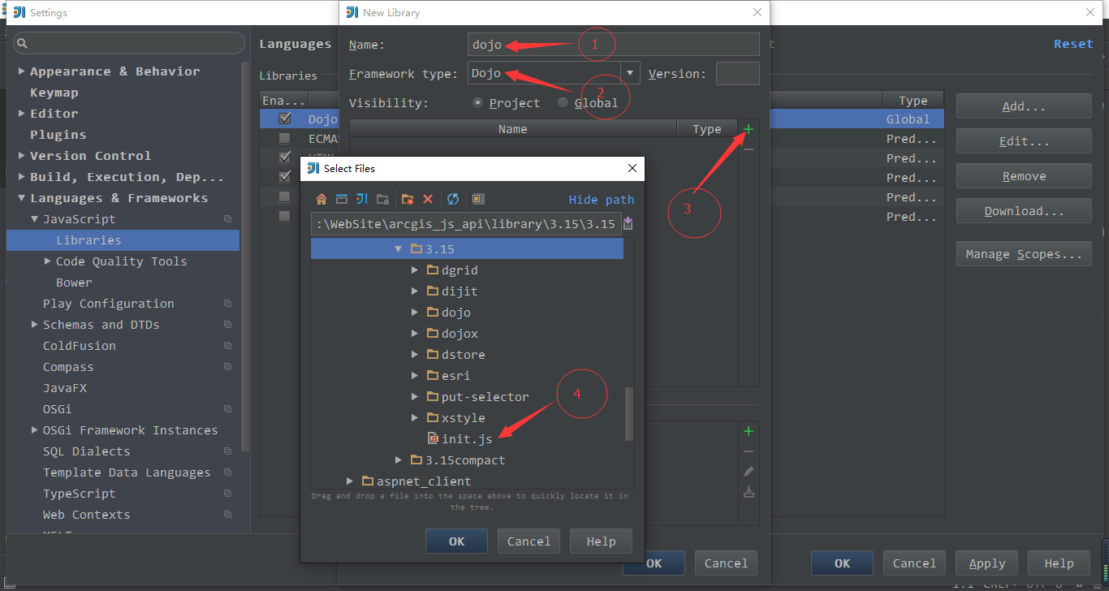Open the Keymap settings page
Viewport: 1109px width, 591px height.
[x=54, y=93]
